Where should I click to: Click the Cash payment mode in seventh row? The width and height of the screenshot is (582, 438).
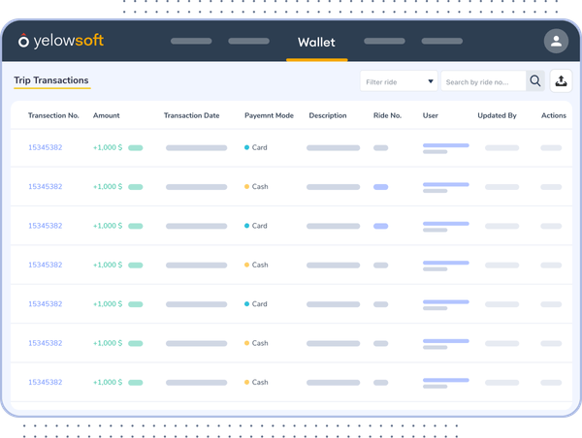(256, 383)
